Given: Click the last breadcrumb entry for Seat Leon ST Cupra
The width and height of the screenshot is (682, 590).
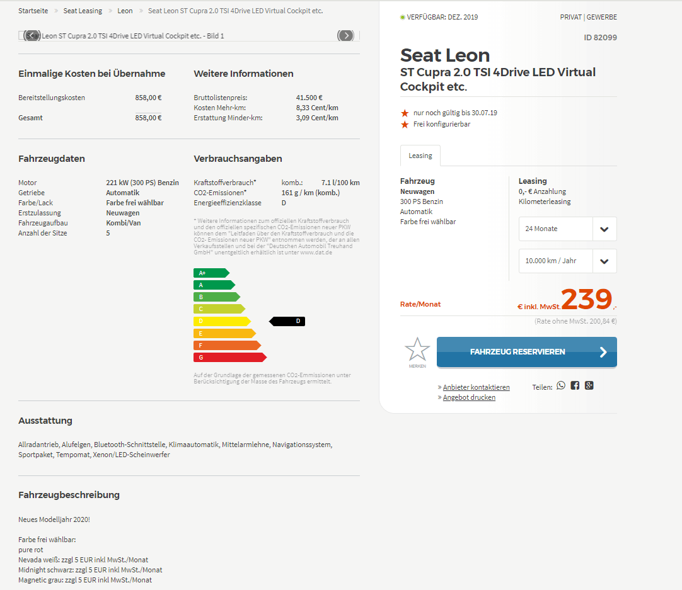Looking at the screenshot, I should 235,11.
